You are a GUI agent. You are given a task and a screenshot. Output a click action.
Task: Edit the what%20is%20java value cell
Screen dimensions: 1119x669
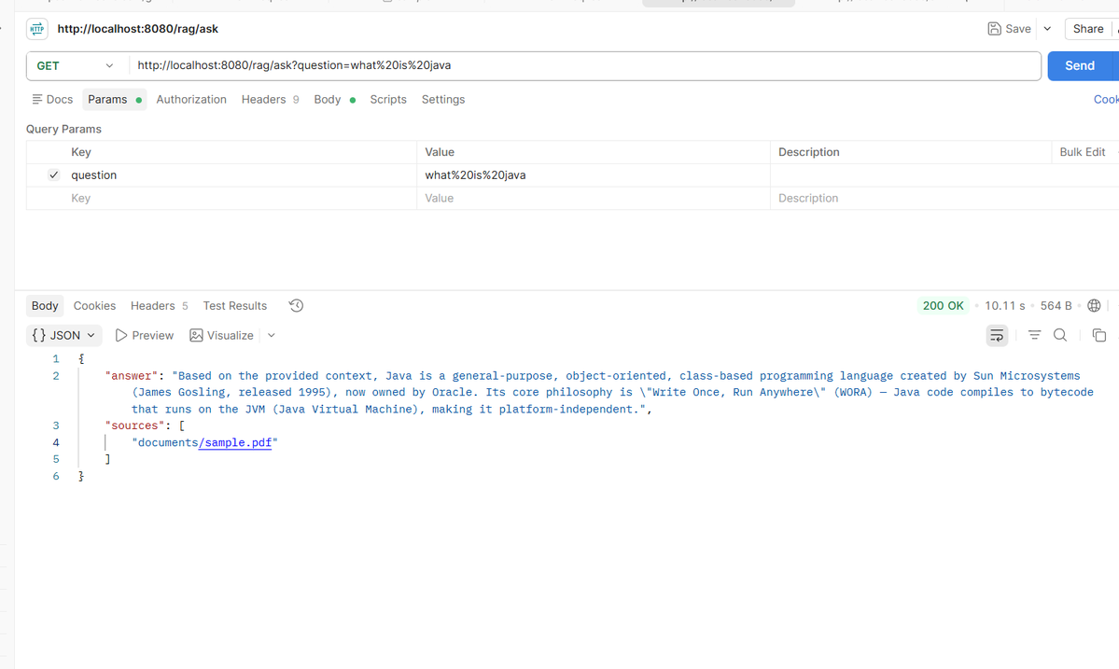pyautogui.click(x=593, y=175)
